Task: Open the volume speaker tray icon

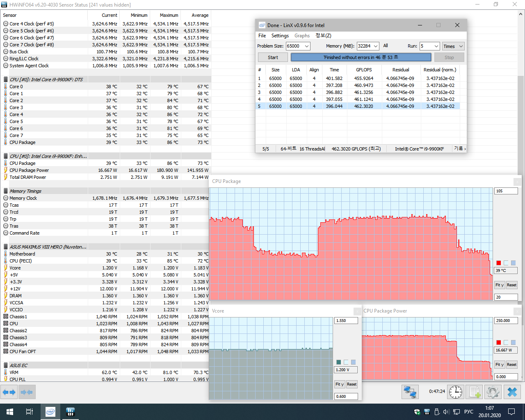Action: click(x=446, y=412)
